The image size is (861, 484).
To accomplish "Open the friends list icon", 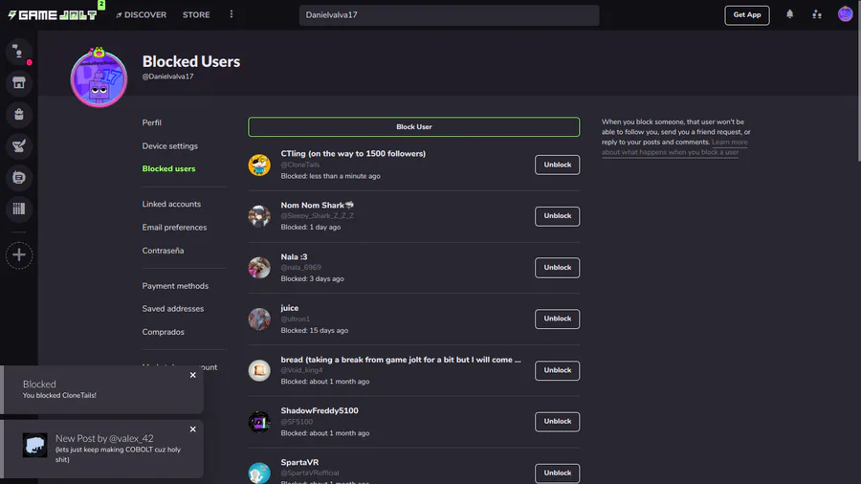I will tap(816, 15).
